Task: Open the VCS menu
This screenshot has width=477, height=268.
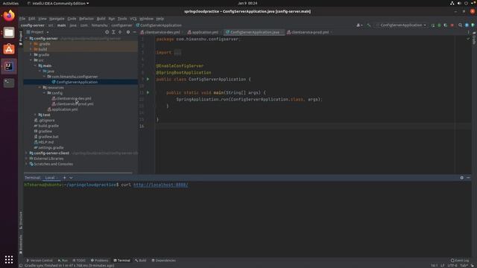Action: point(133,19)
